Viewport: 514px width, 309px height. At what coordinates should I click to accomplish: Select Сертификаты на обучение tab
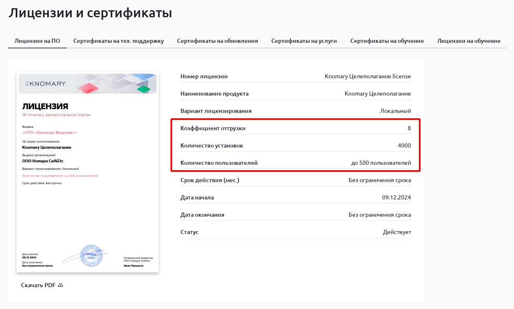click(x=387, y=41)
